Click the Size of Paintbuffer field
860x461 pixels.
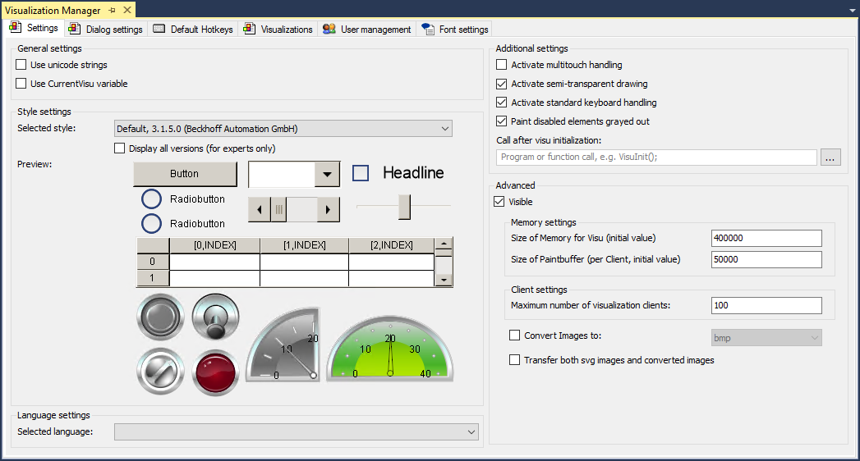click(x=766, y=259)
